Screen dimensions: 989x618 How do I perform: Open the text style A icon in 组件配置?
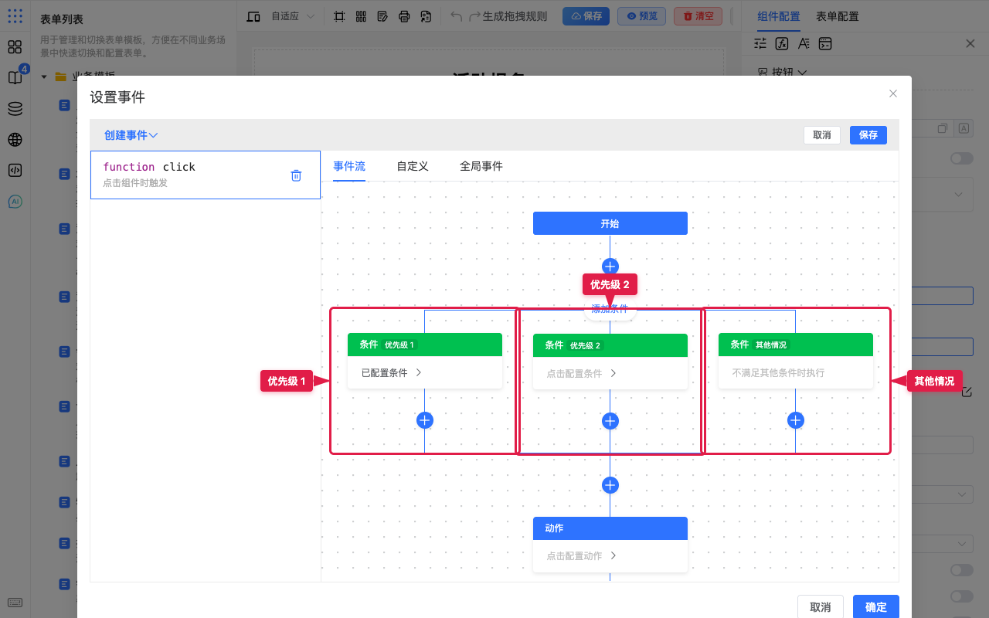pos(804,43)
